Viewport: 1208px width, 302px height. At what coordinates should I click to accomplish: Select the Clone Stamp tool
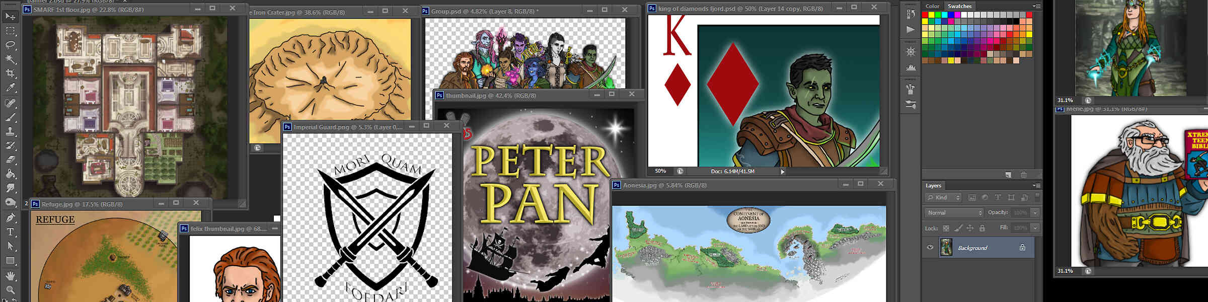pos(10,131)
